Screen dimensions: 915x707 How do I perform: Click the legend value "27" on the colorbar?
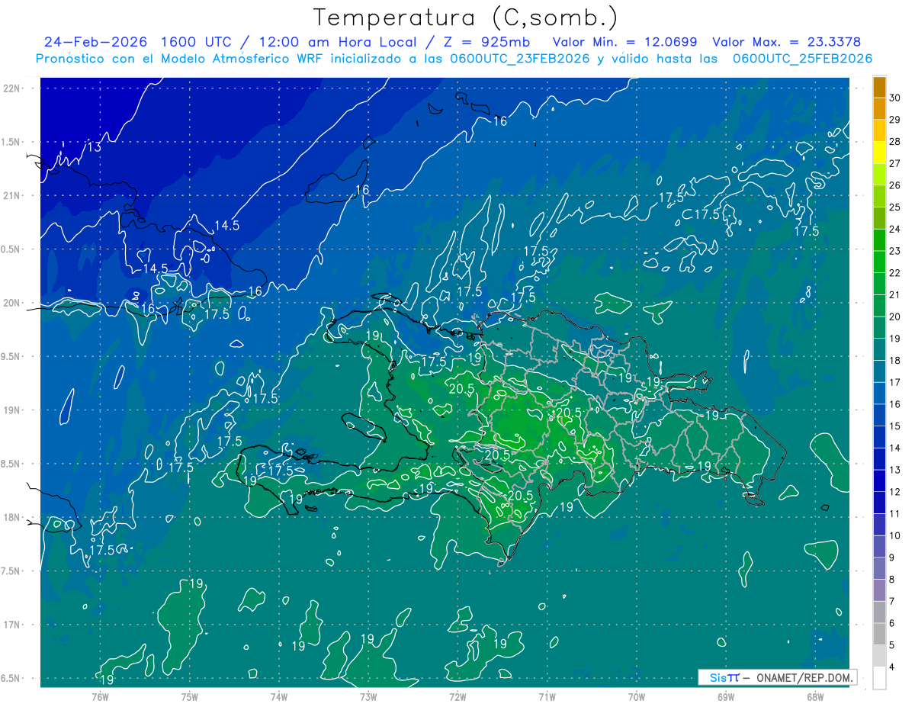click(x=896, y=163)
